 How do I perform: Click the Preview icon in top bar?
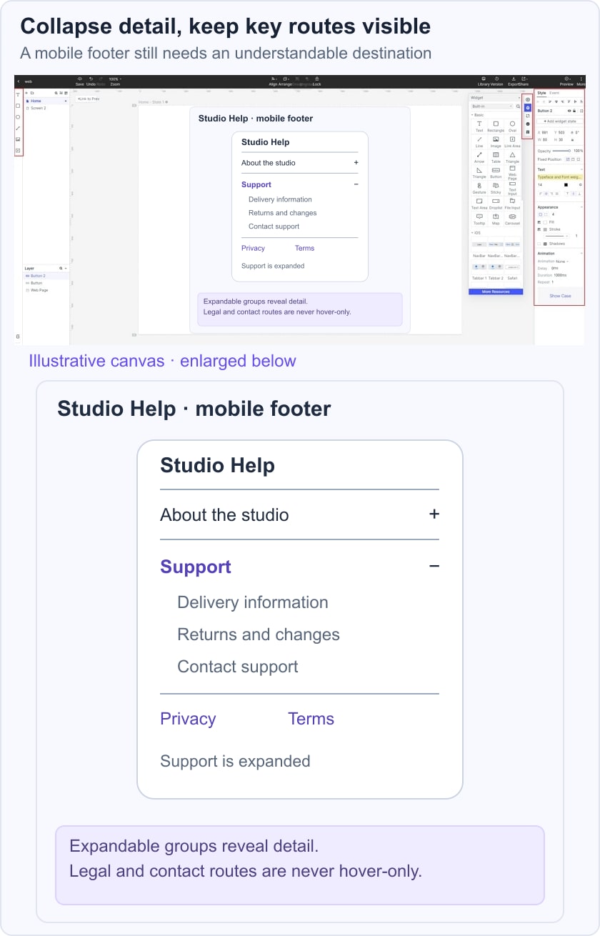pos(566,79)
